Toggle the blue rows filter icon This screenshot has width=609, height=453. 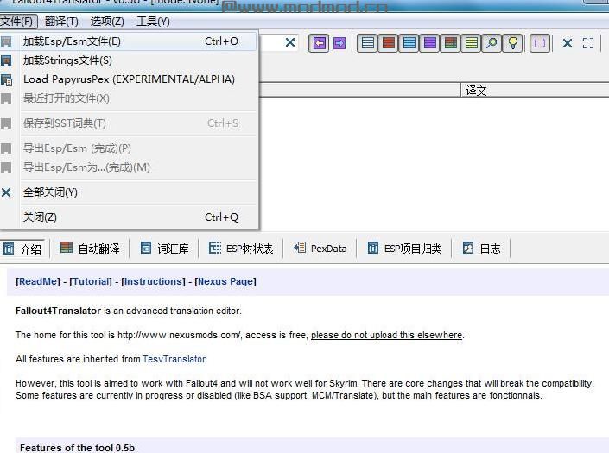click(x=409, y=43)
